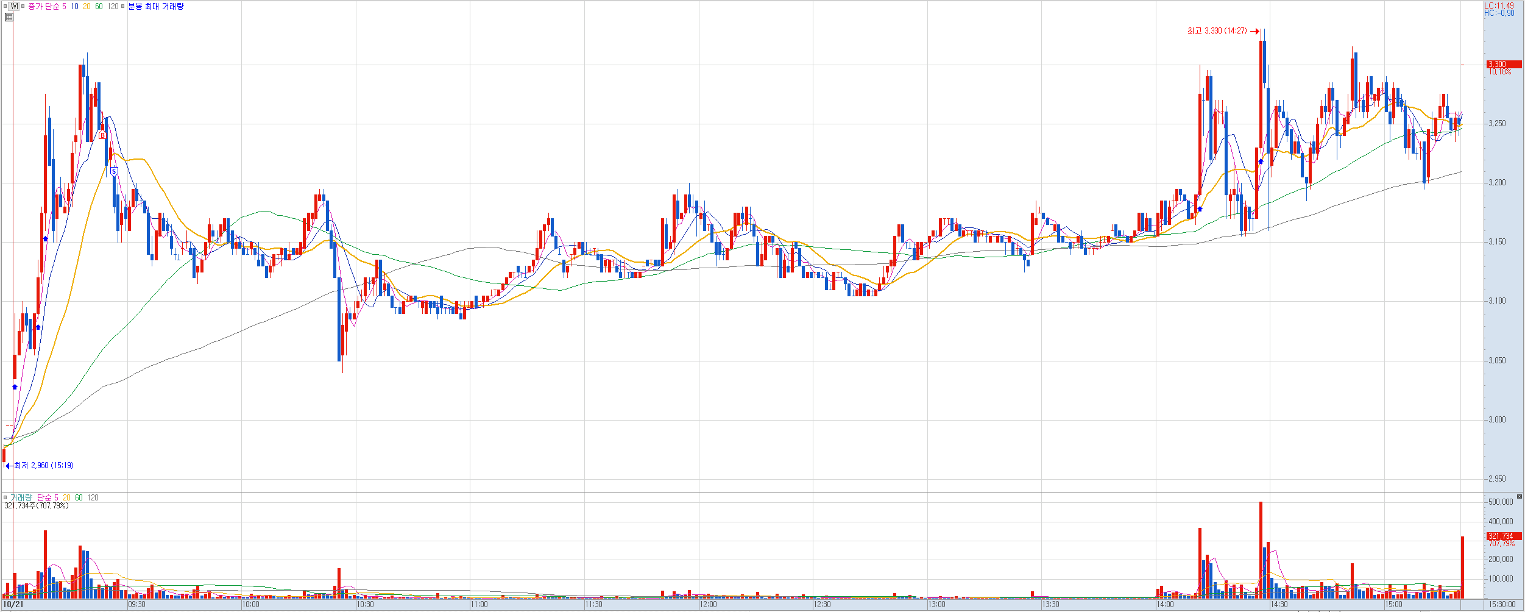This screenshot has height=612, width=1525.
Task: Click the volume 단순 5 average label
Action: tap(48, 498)
